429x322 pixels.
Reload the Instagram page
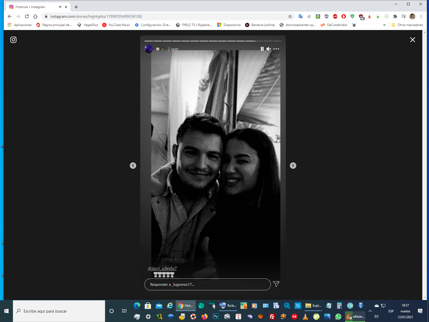[27, 16]
